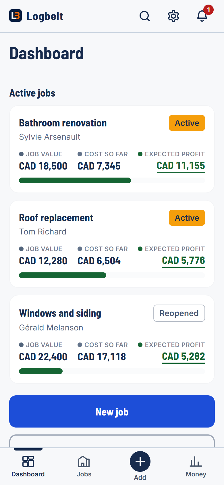Open expected profit CAD 11,155 link
This screenshot has width=224, height=485.
[x=181, y=166]
